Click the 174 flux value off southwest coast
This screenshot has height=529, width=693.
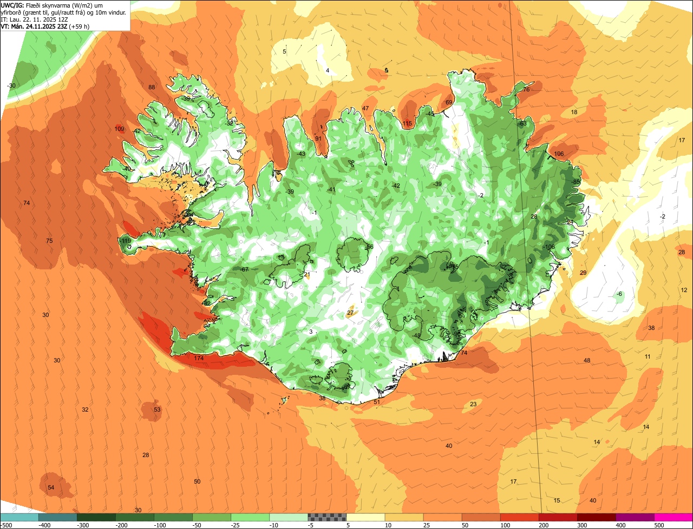(x=199, y=358)
